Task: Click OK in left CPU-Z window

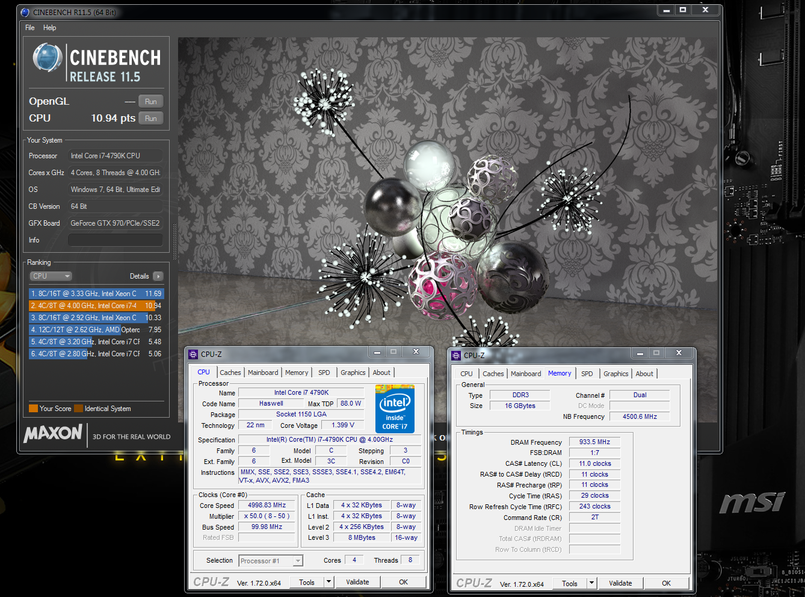Action: (404, 583)
